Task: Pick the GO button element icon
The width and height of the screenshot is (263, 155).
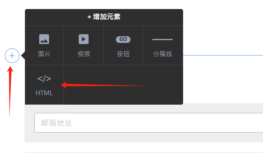Action: pyautogui.click(x=123, y=39)
